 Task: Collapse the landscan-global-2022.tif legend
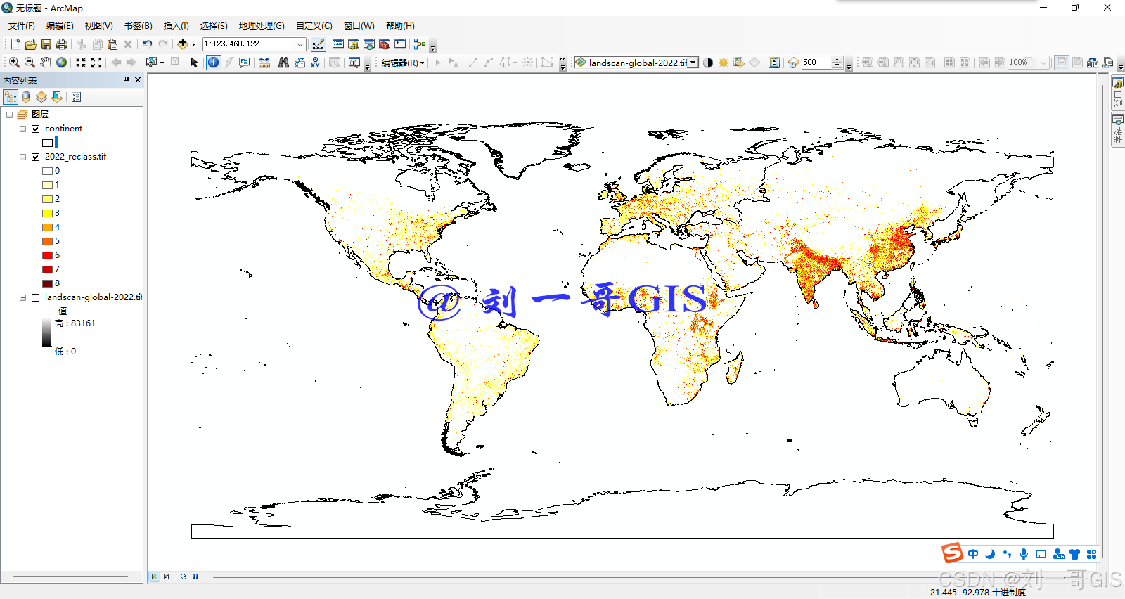coord(22,297)
